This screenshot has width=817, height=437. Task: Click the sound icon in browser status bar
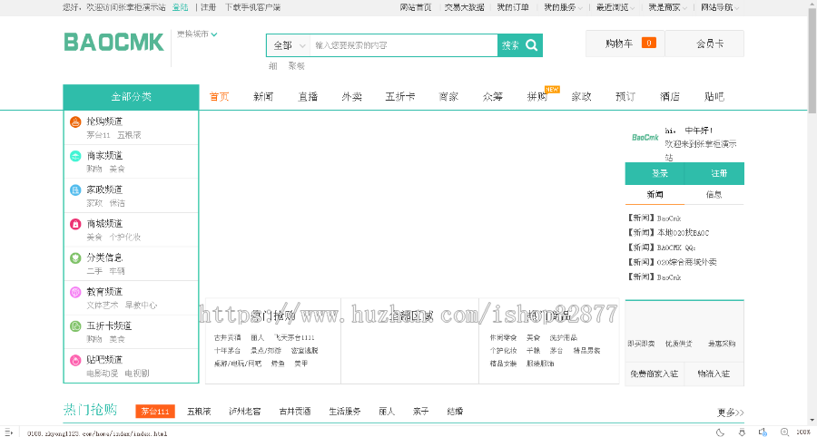(x=763, y=432)
